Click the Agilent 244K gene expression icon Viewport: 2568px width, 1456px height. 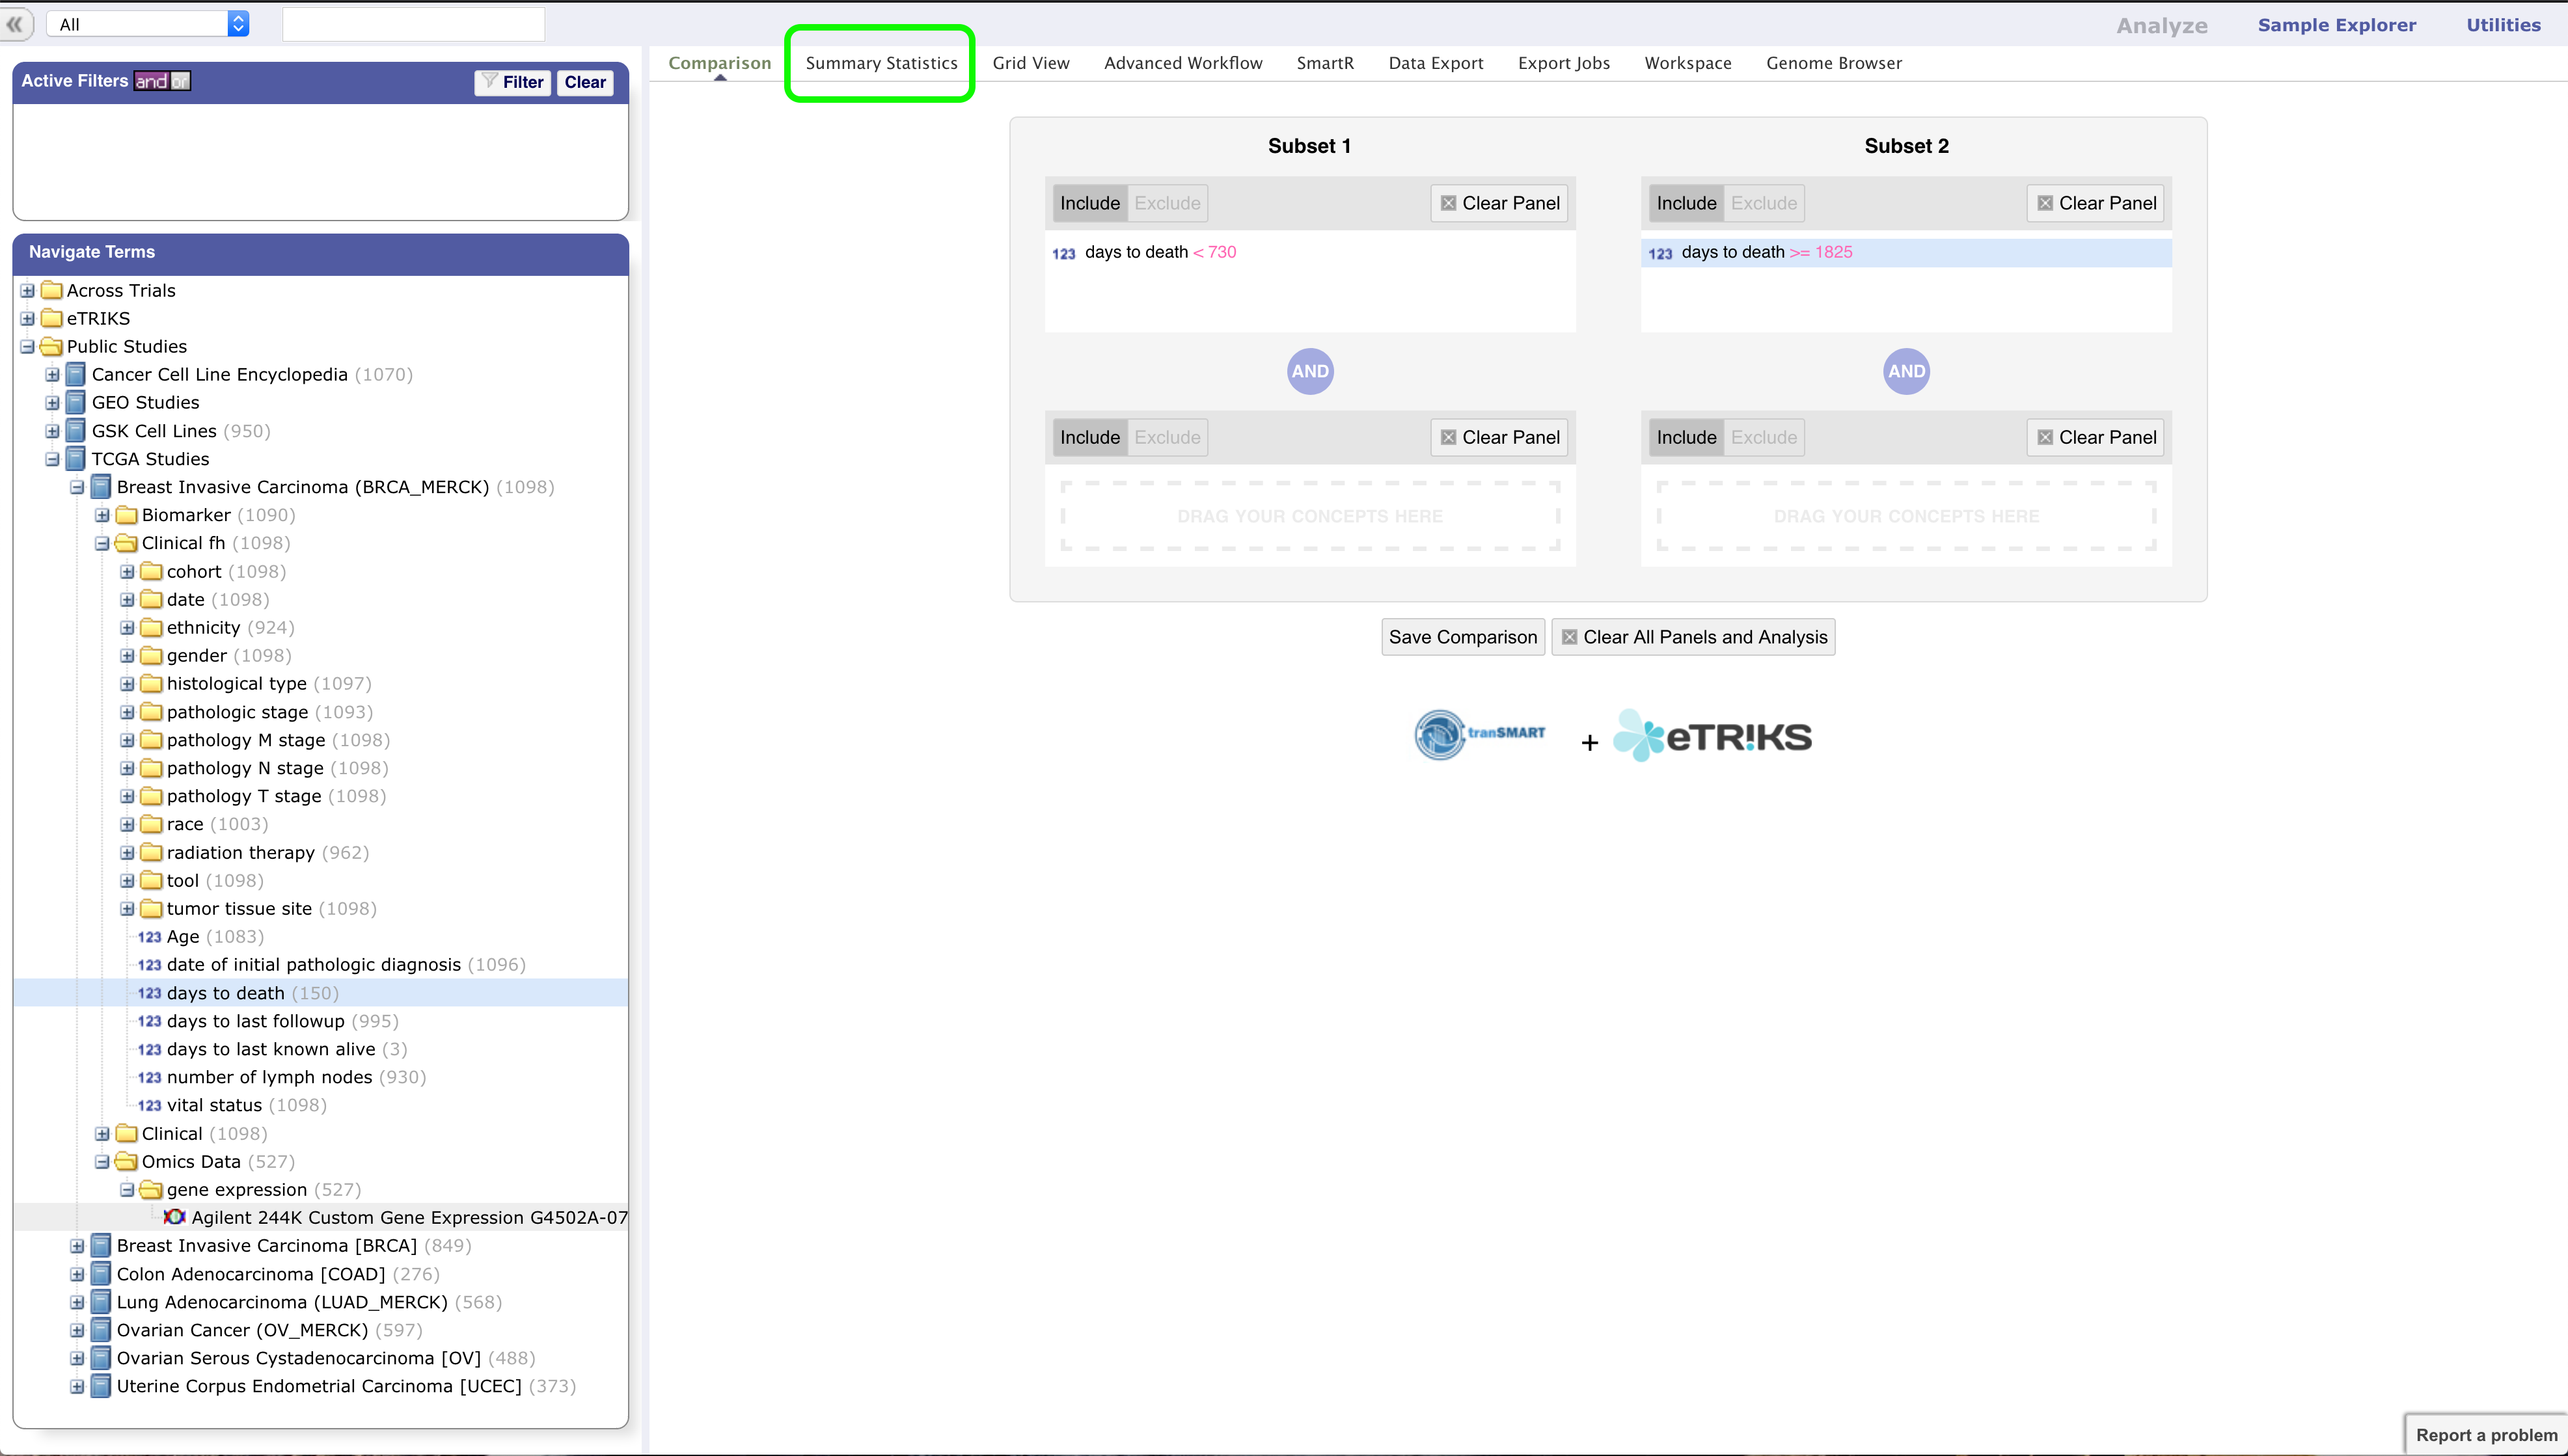click(174, 1217)
